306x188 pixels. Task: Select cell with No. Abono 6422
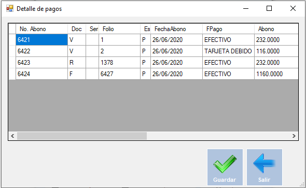tap(41, 51)
